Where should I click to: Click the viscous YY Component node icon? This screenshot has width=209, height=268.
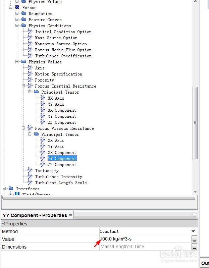click(43, 158)
